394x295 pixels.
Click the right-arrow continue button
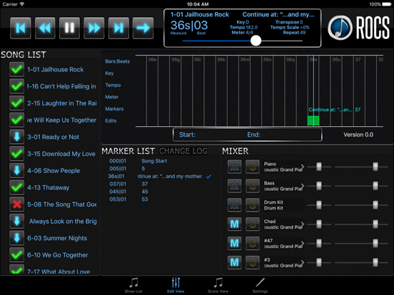(x=143, y=28)
